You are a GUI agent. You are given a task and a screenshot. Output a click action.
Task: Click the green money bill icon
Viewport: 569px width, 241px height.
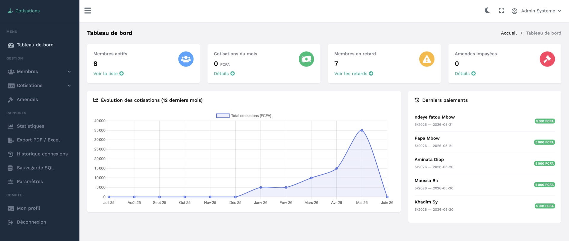[306, 59]
